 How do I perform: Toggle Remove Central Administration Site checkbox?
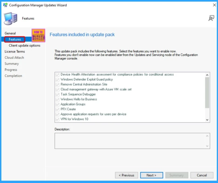pyautogui.click(x=58, y=85)
